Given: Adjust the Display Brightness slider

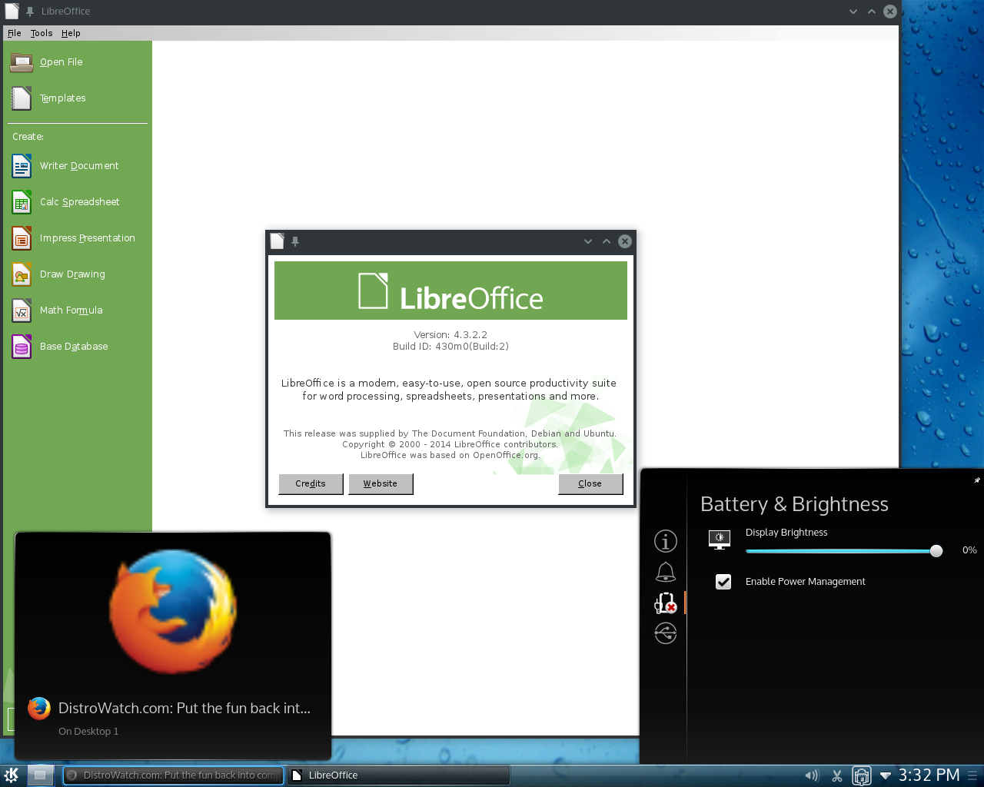Looking at the screenshot, I should pos(844,551).
